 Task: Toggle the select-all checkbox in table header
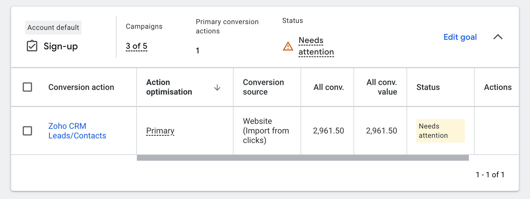tap(27, 87)
